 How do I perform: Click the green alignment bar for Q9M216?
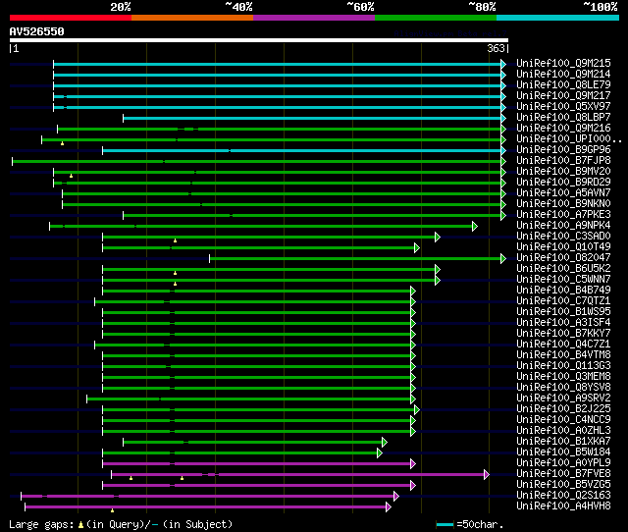tap(279, 129)
